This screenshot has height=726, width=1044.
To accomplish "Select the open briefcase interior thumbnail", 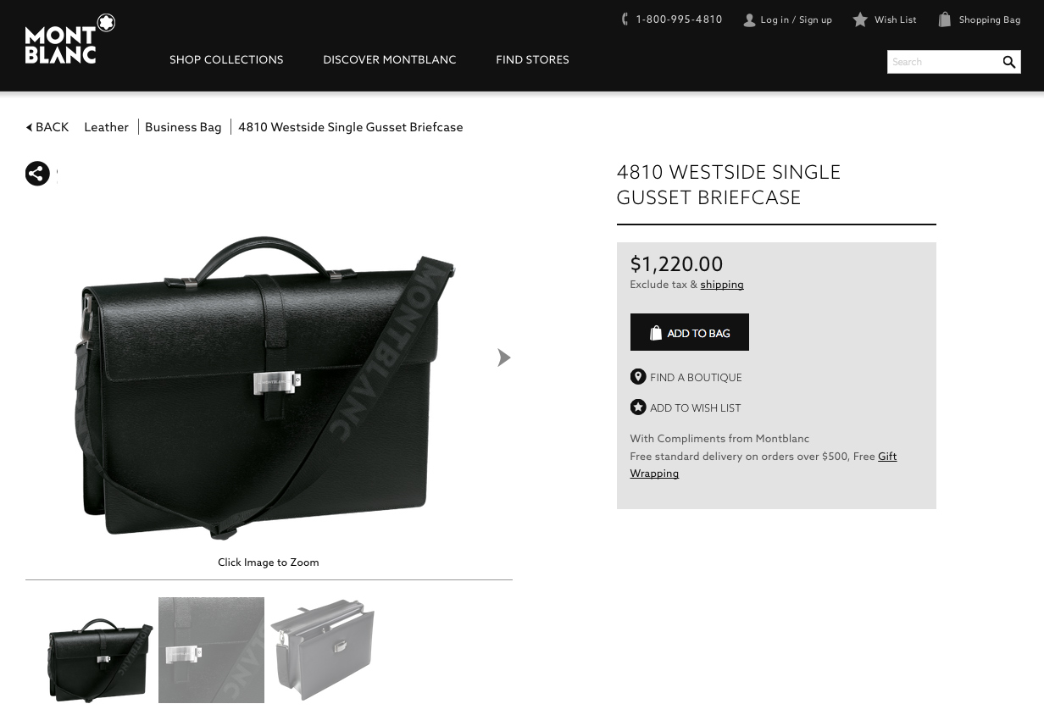I will tap(322, 650).
